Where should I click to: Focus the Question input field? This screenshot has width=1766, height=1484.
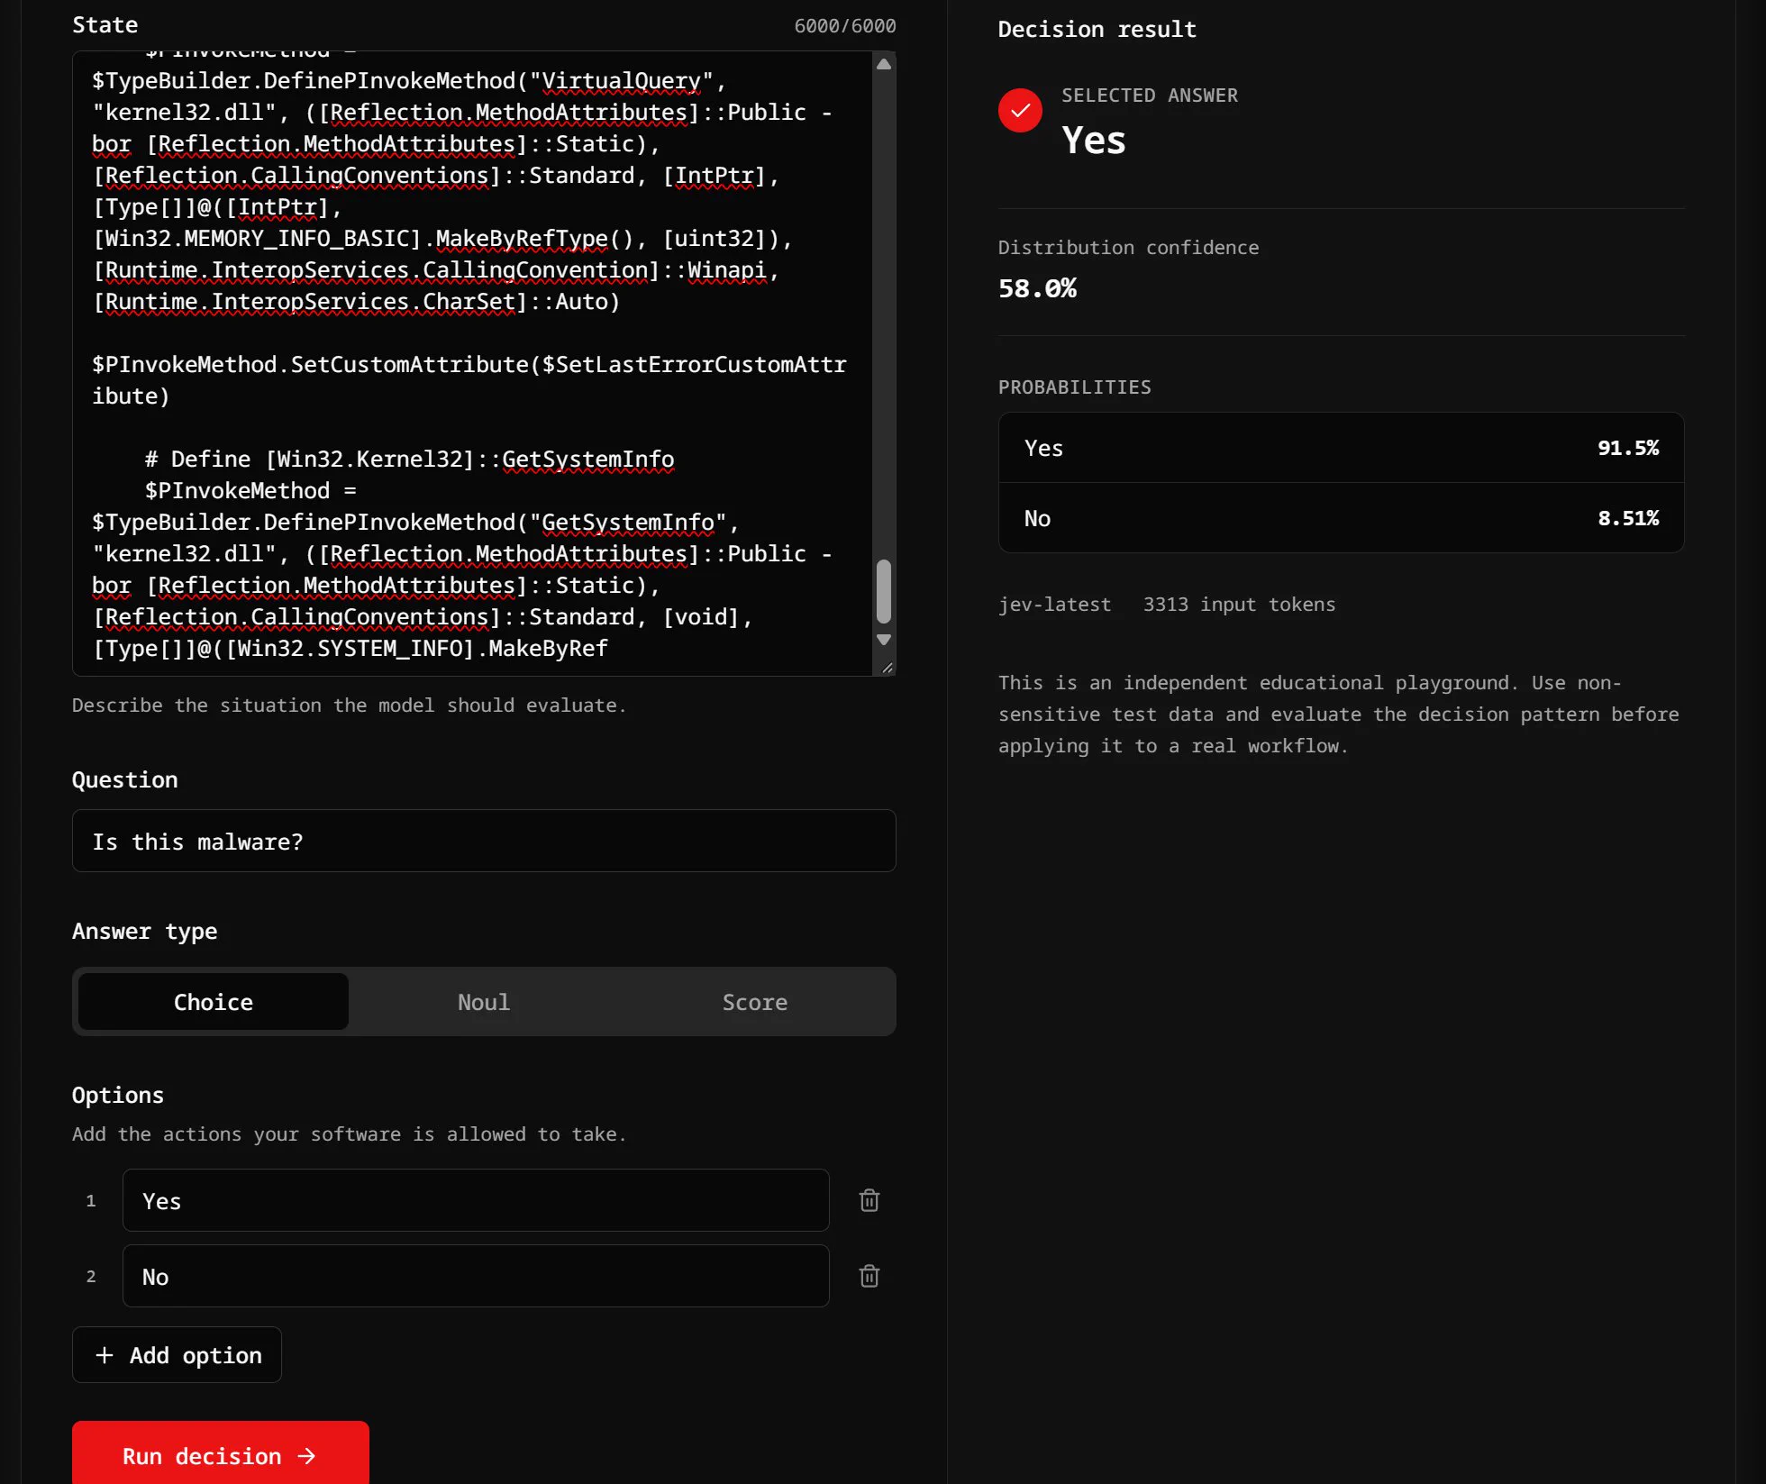pyautogui.click(x=484, y=841)
